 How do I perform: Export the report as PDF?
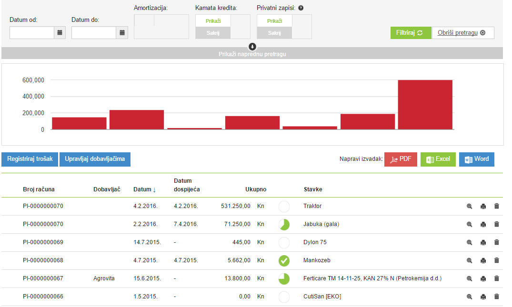click(401, 159)
